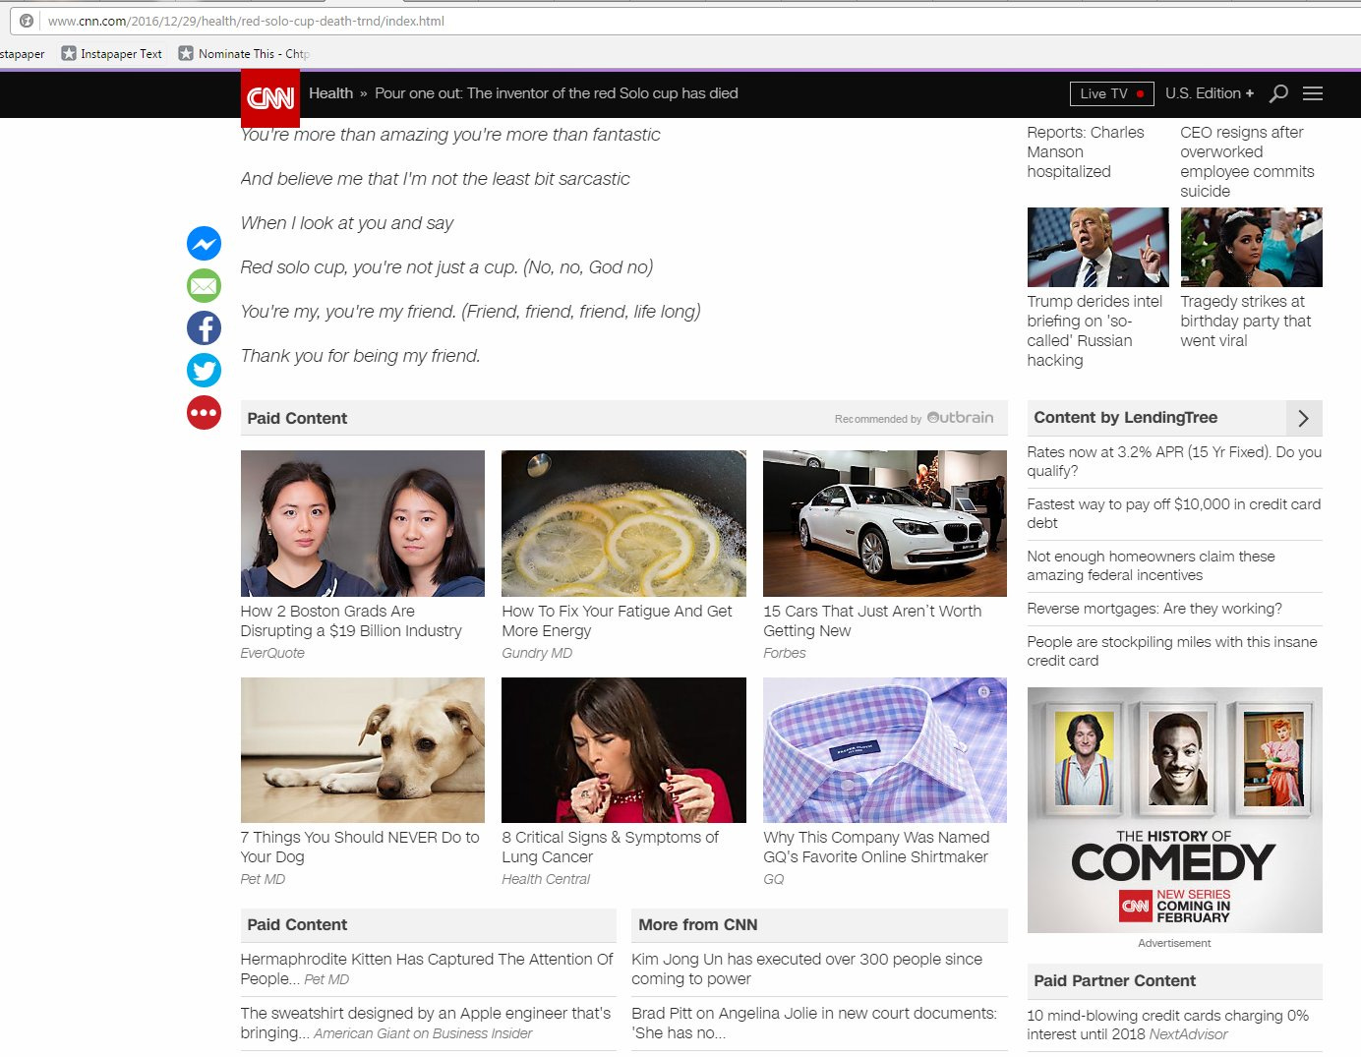Open the hamburger menu in header

click(1313, 93)
